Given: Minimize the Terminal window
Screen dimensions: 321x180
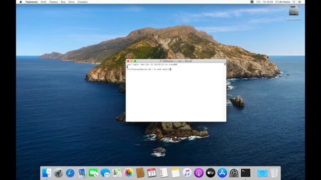Looking at the screenshot, I should pos(131,61).
